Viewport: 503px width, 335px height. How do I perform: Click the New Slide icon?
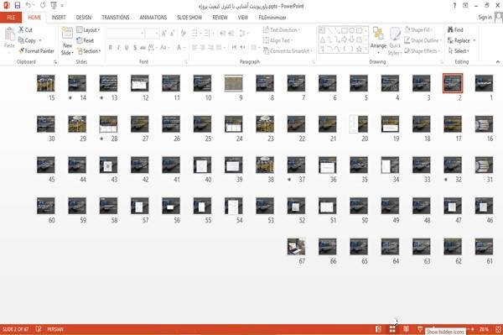coord(67,34)
